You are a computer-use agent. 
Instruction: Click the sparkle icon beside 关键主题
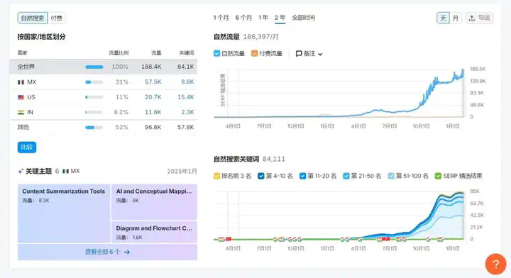click(21, 171)
